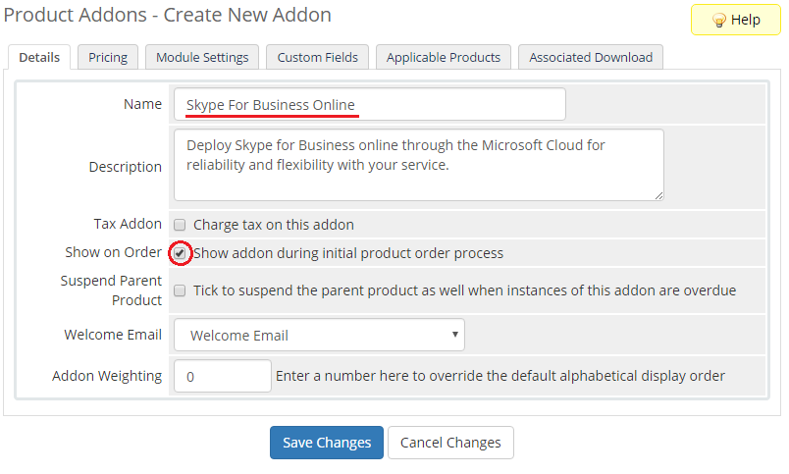Click the 'Show addon during initial product order process' label
The width and height of the screenshot is (789, 474).
pos(348,253)
